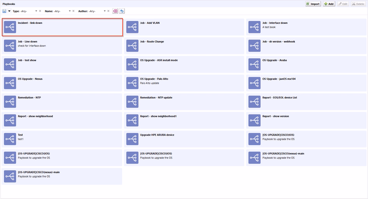The width and height of the screenshot is (368, 199).
Task: Select the 'Job - Add VLAN' title text
Action: 150,23
